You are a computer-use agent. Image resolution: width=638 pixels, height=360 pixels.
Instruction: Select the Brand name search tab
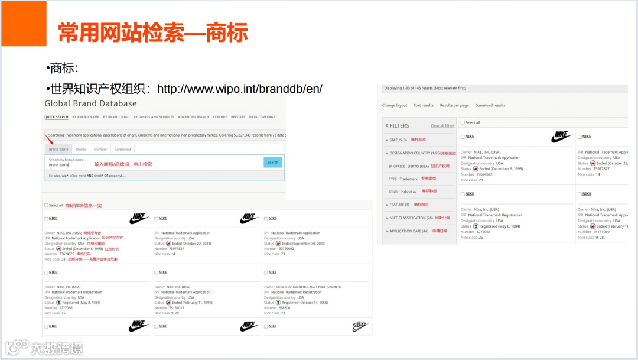(x=58, y=150)
